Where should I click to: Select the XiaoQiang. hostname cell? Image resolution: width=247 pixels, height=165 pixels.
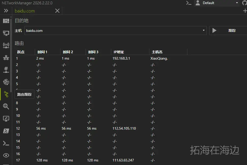coord(159,58)
